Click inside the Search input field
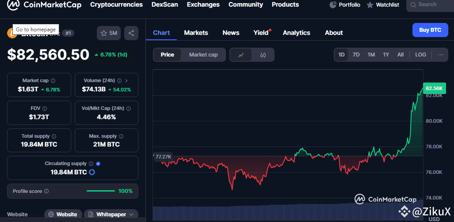 click(x=430, y=5)
